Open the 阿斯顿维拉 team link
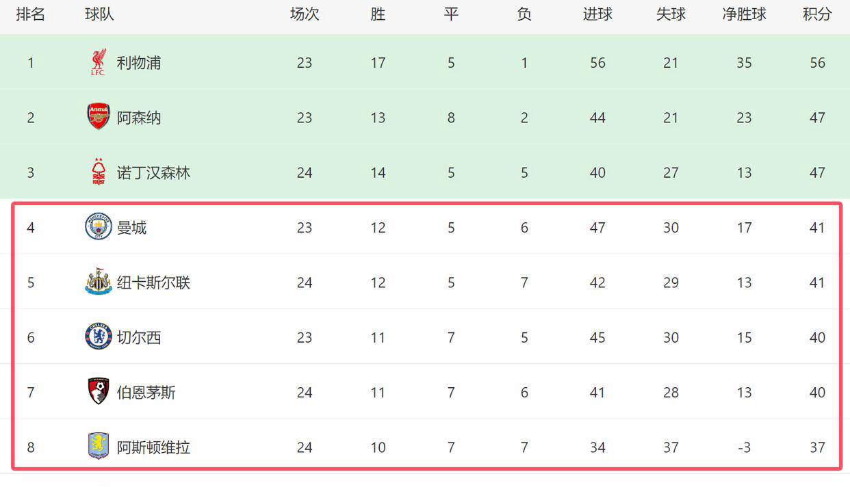The height and width of the screenshot is (487, 850). pyautogui.click(x=153, y=447)
